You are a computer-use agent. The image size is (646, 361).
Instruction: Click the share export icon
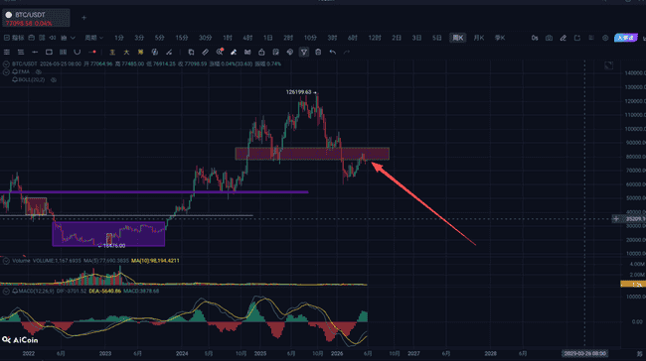(x=577, y=38)
